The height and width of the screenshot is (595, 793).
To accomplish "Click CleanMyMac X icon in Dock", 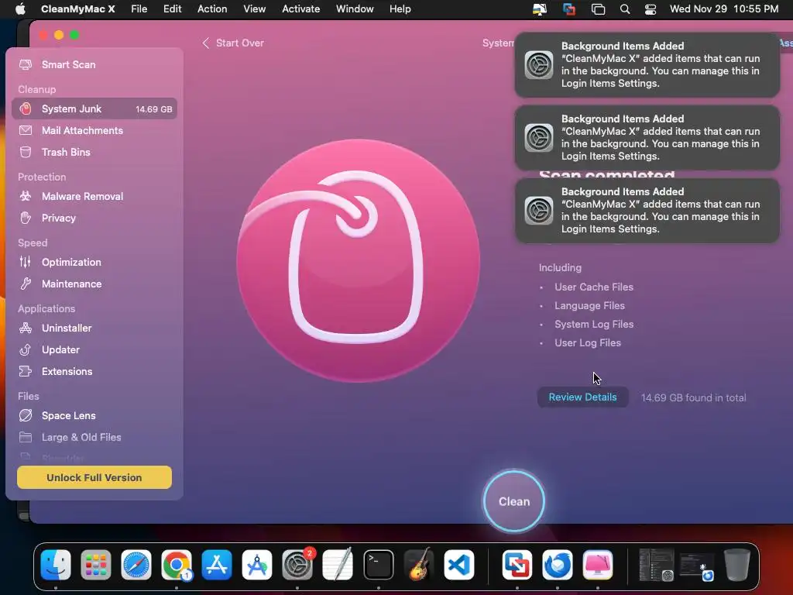I will (x=598, y=565).
